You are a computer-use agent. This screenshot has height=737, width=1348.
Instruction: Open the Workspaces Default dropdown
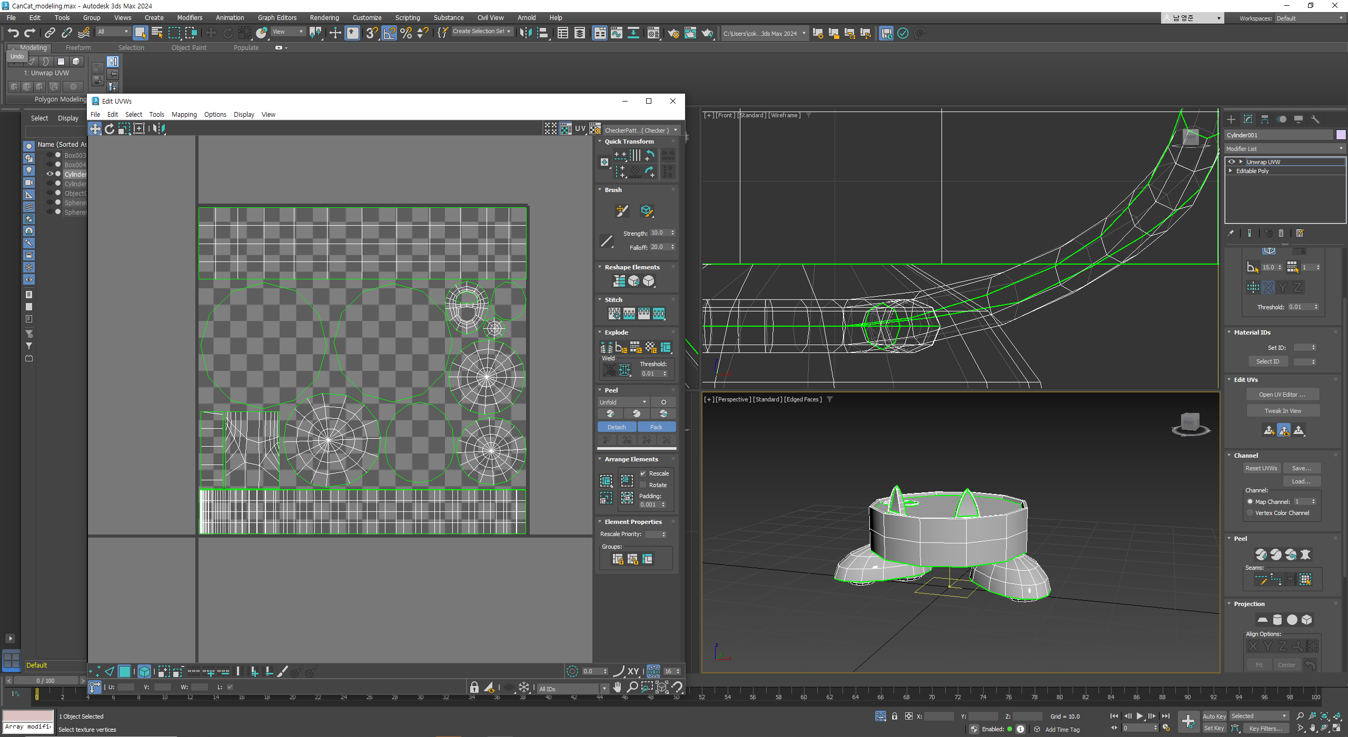[x=1310, y=18]
